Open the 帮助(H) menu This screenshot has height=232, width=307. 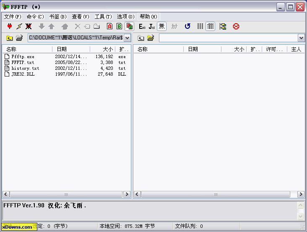148,17
